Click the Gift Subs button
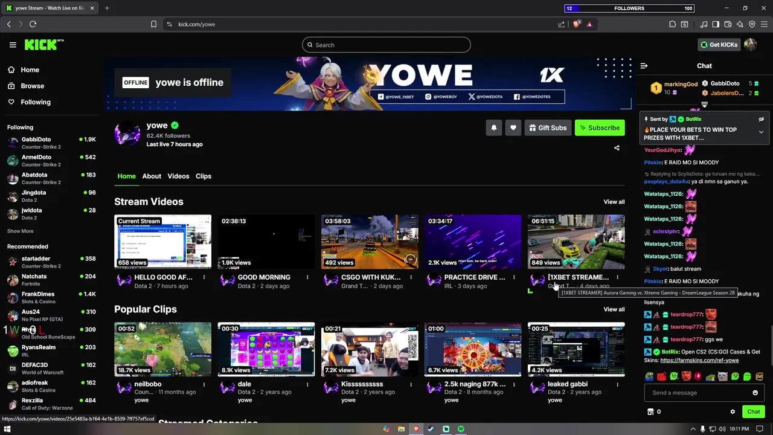This screenshot has height=435, width=773. pos(548,127)
